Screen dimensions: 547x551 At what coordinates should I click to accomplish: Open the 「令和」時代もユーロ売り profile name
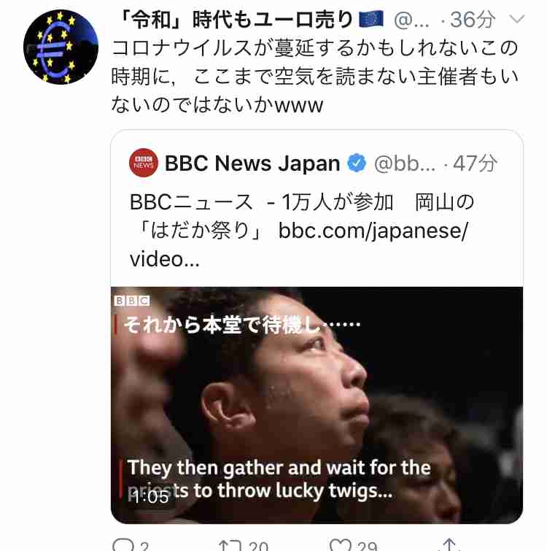click(236, 19)
